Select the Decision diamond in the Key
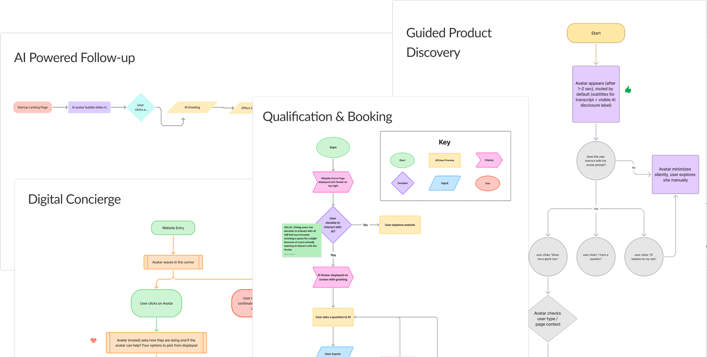Screen dimensions: 707x357 click(402, 183)
